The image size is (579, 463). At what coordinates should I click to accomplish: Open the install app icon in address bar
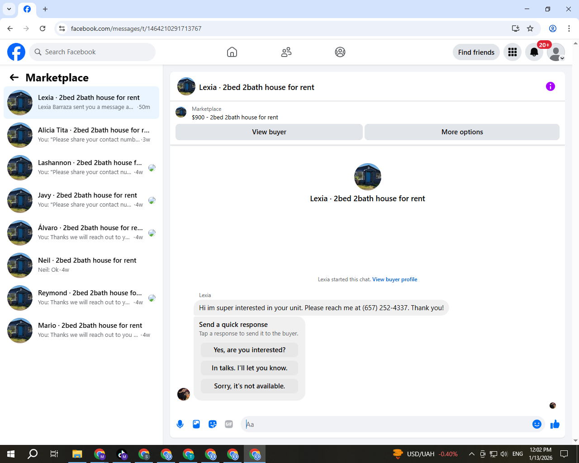click(515, 28)
